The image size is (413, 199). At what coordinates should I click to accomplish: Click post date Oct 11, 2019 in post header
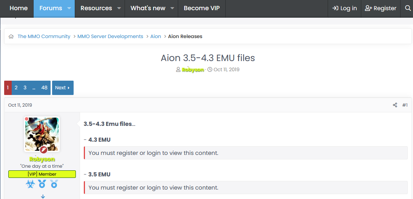[x=20, y=105]
